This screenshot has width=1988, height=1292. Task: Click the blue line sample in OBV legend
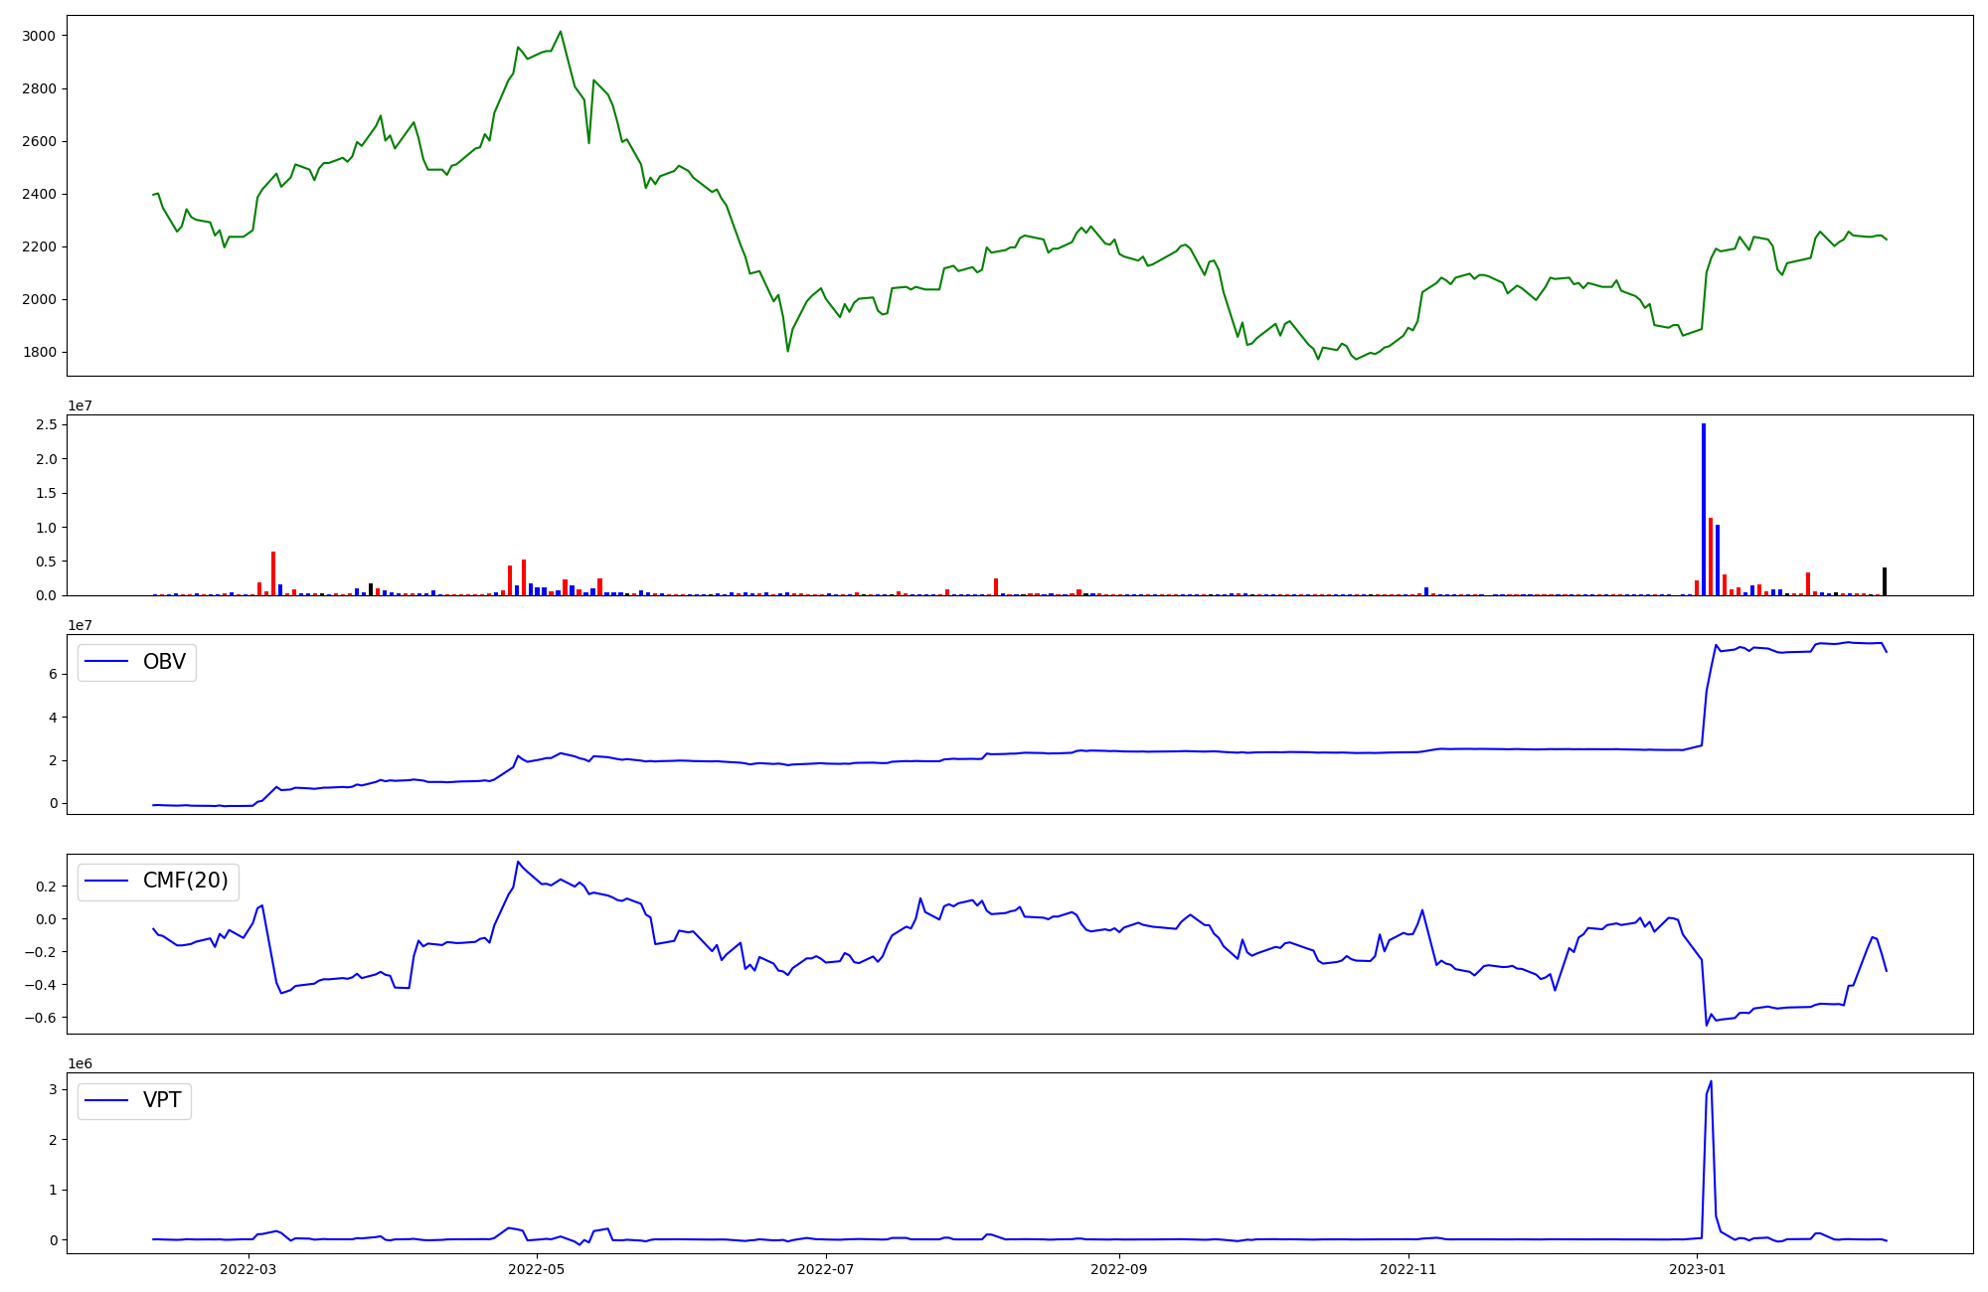(x=107, y=662)
